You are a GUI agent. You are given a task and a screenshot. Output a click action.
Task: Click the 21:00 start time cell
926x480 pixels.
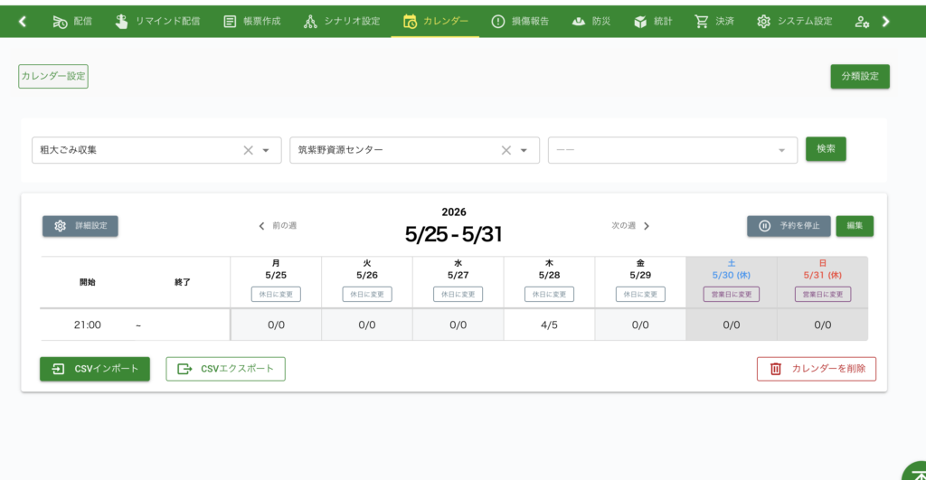[88, 325]
